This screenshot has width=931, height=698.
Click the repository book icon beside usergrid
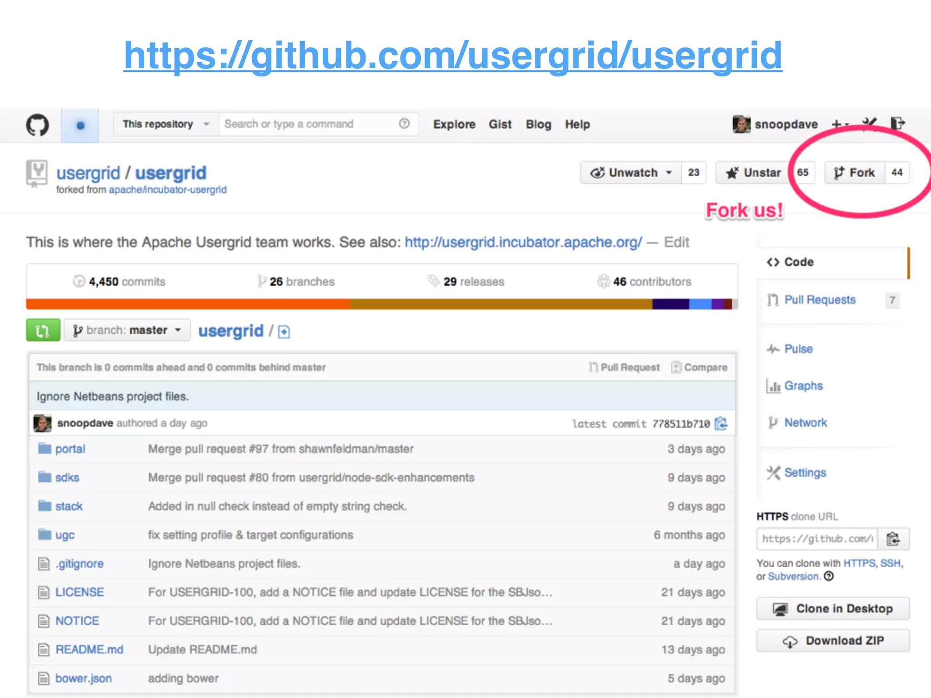[36, 173]
